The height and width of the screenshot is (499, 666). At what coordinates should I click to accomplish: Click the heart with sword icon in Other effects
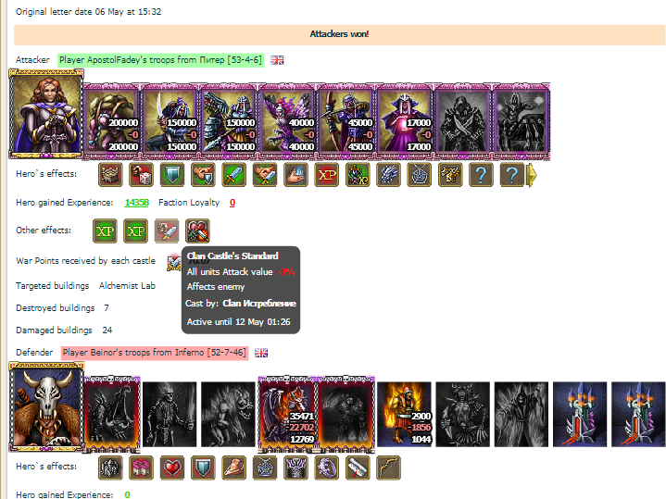197,231
